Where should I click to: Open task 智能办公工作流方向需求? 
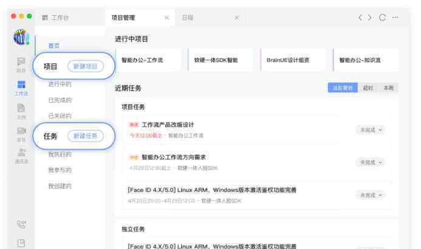pyautogui.click(x=174, y=157)
